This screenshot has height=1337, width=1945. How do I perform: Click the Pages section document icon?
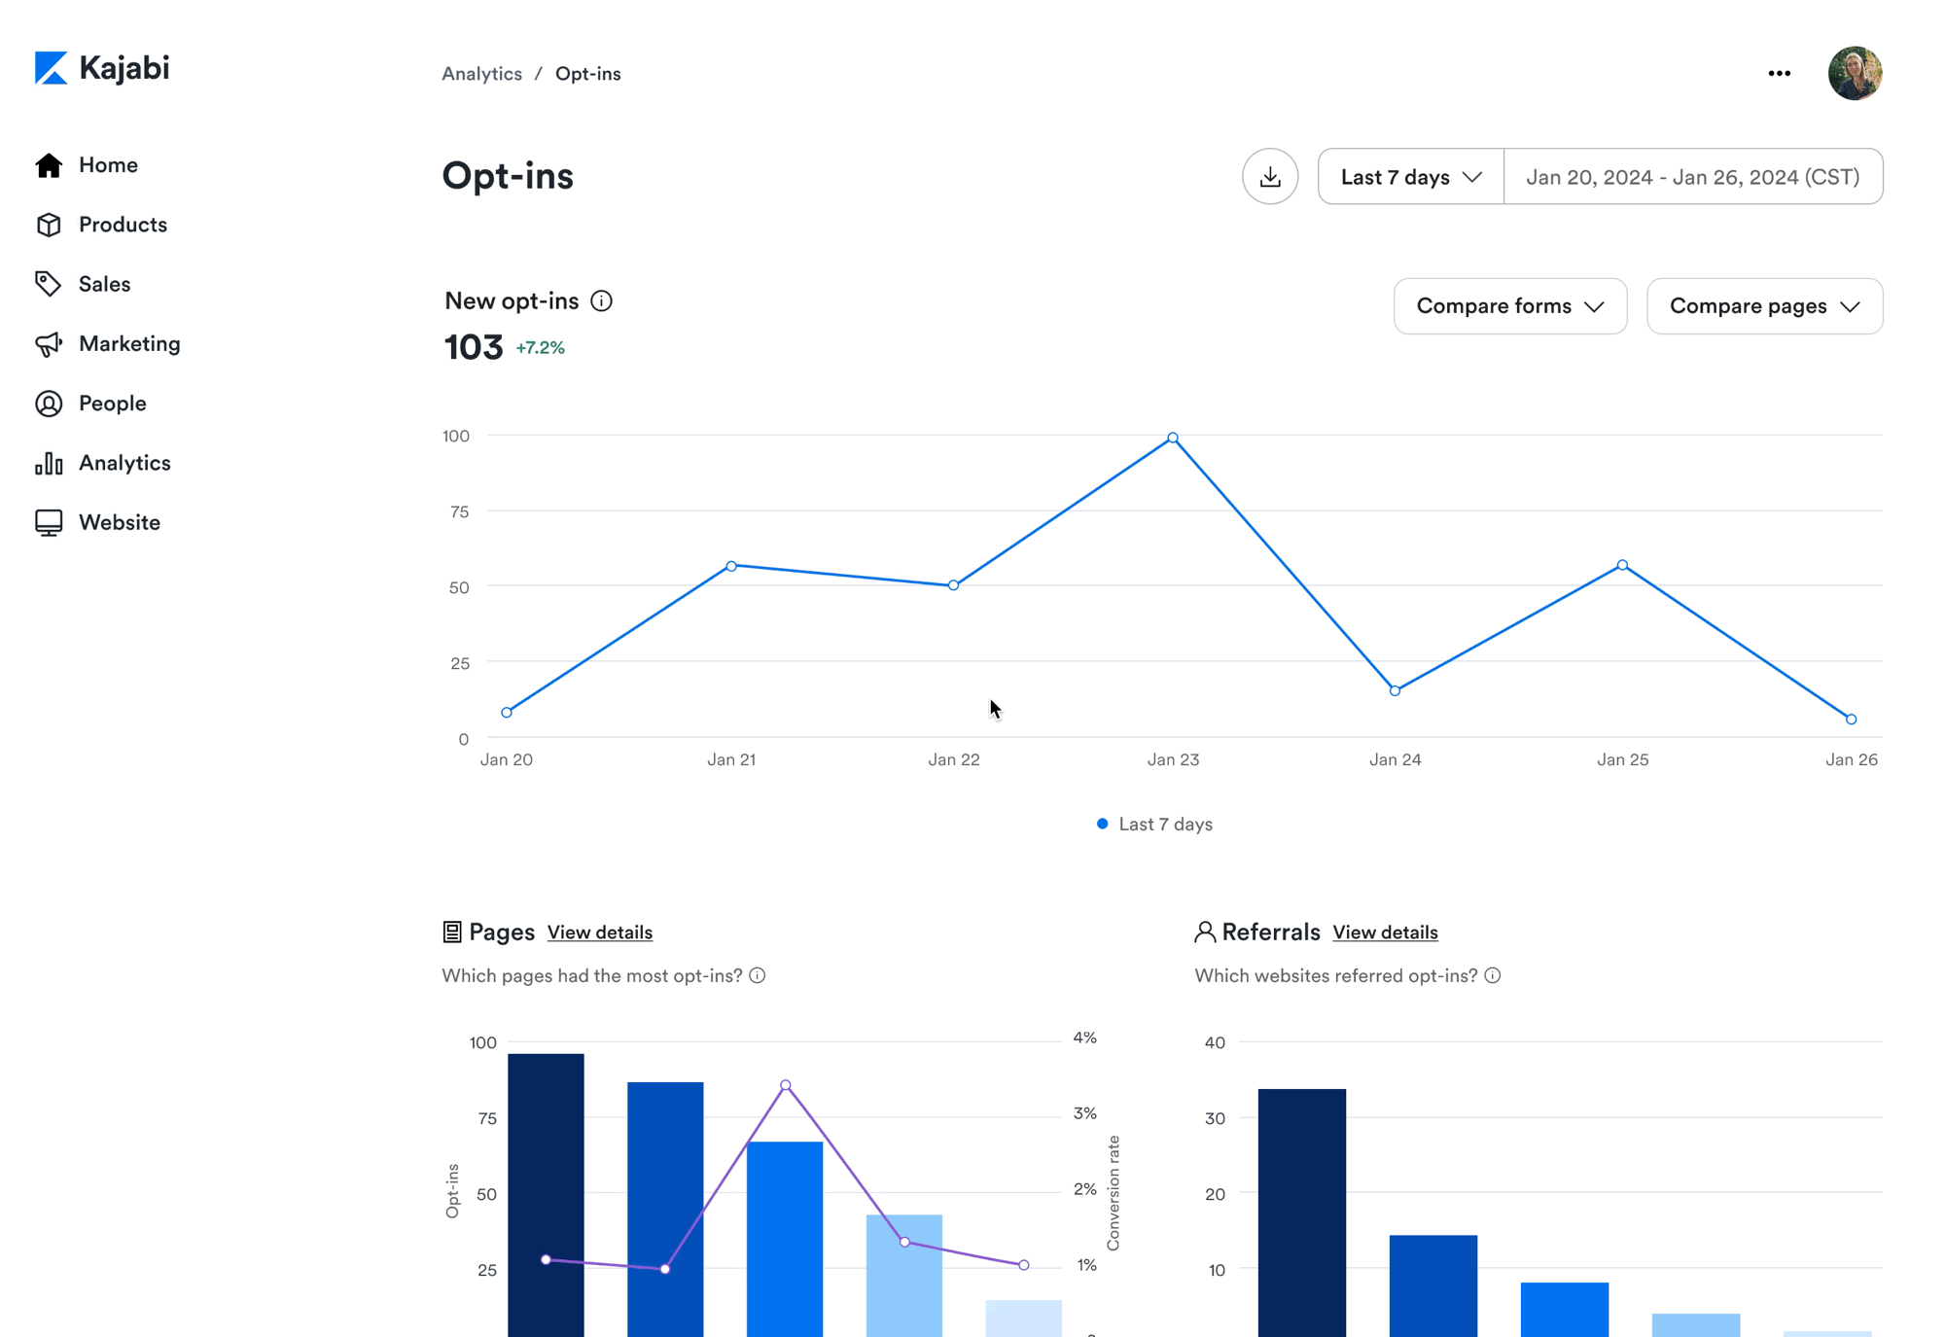click(x=452, y=932)
